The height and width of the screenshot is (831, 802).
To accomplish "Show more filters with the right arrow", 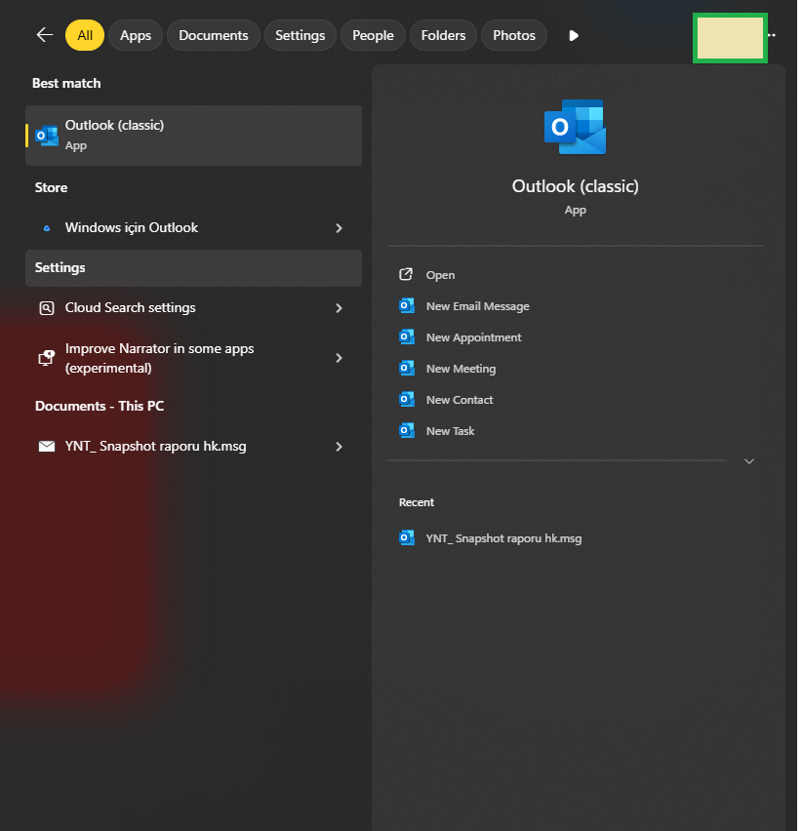I will 574,35.
